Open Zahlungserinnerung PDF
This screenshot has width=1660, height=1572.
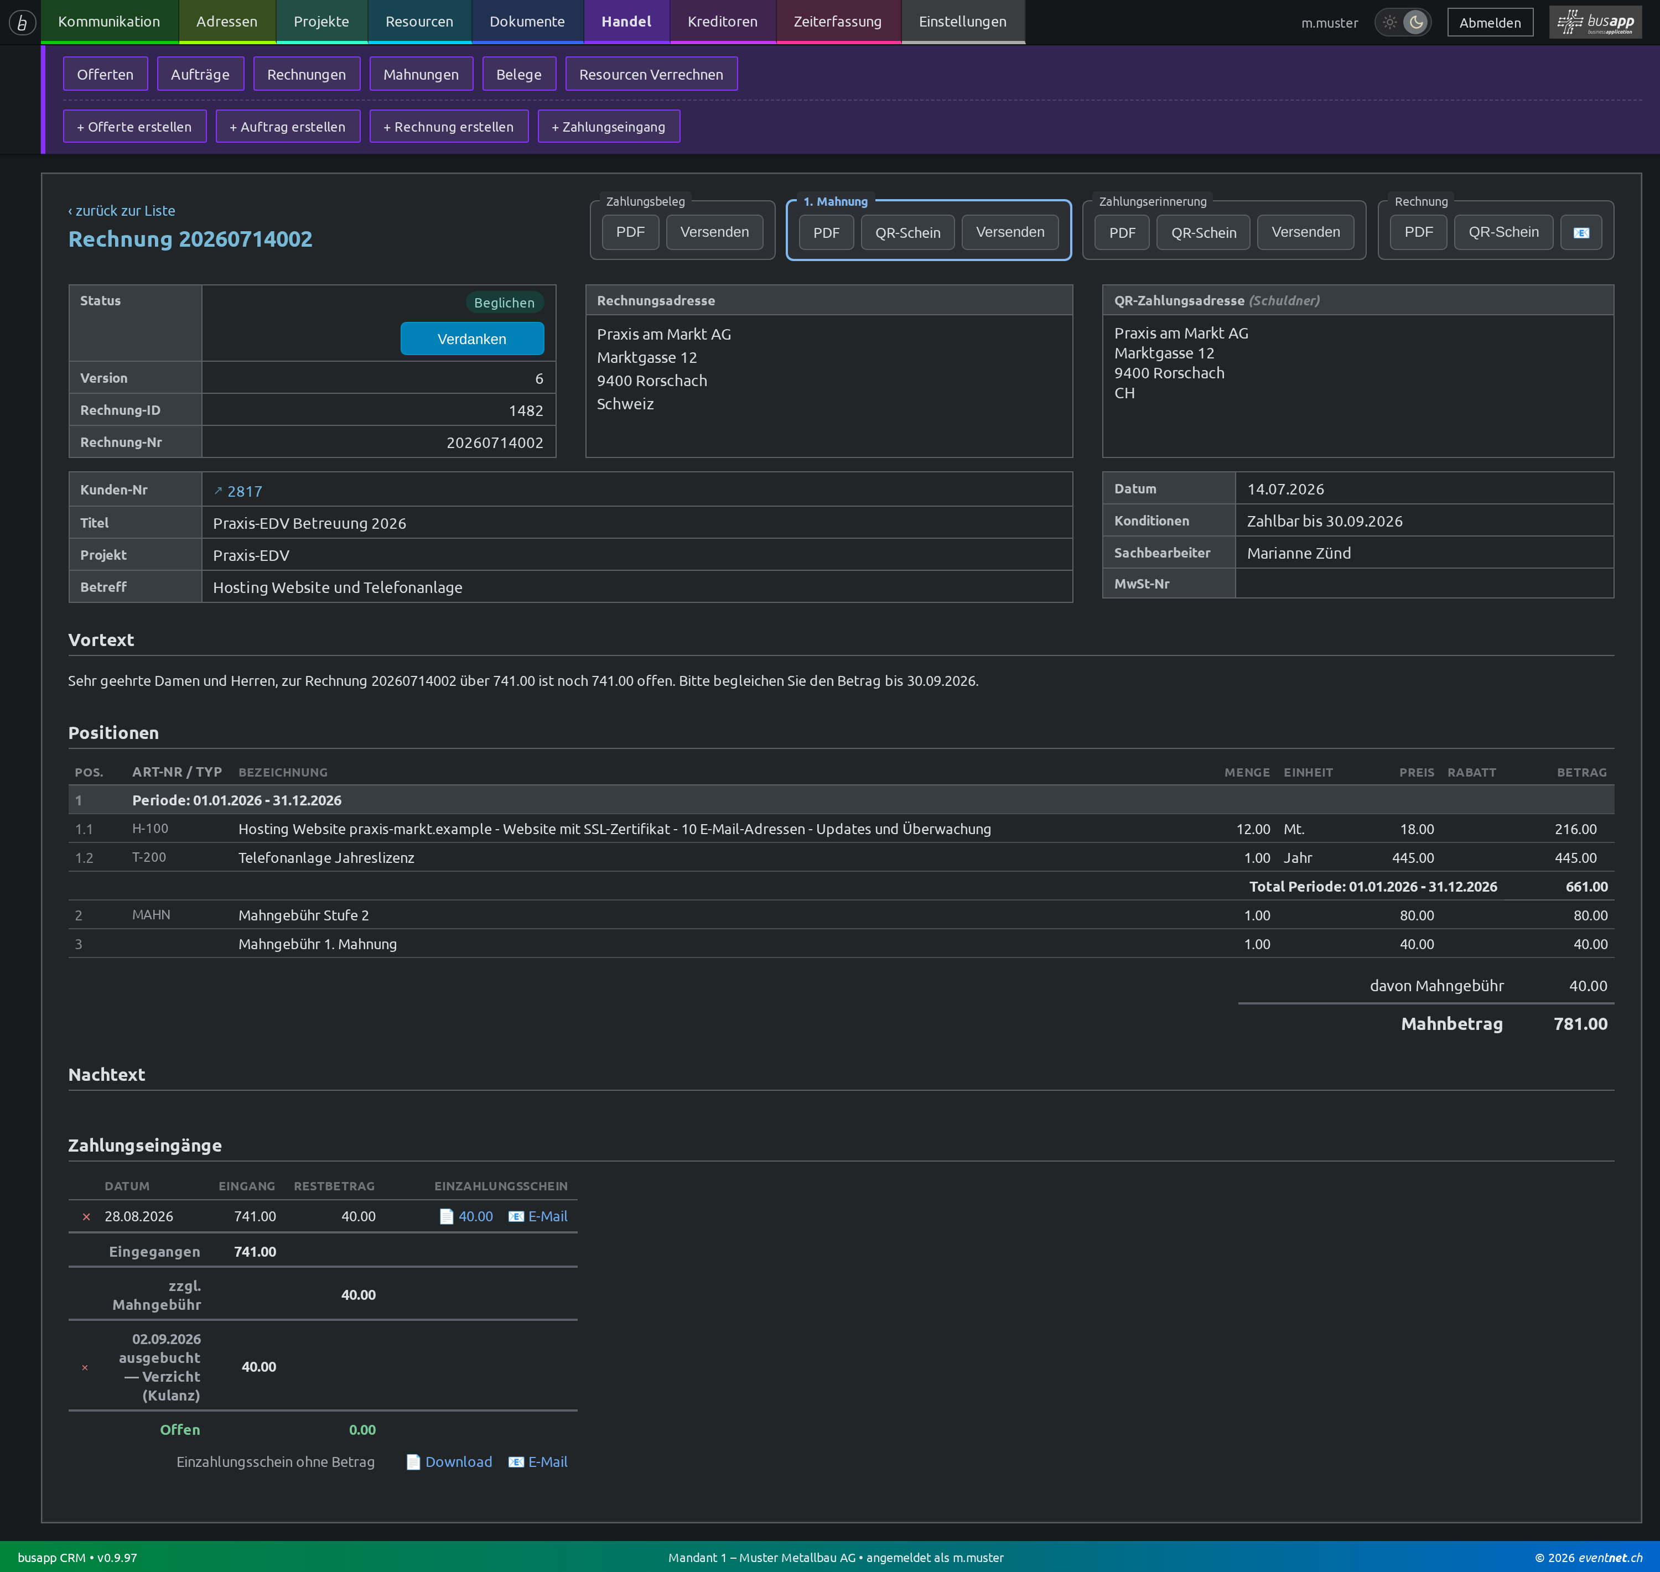point(1123,232)
